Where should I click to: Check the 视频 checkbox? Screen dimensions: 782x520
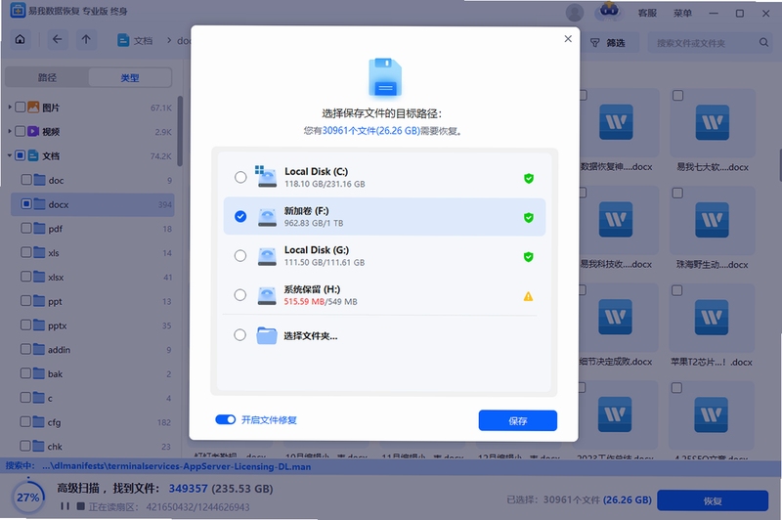pos(20,131)
